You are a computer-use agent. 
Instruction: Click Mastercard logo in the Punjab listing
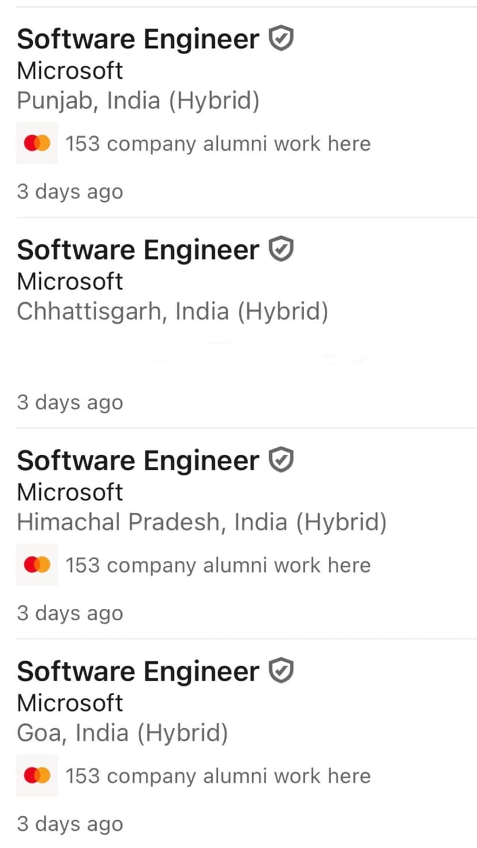click(37, 144)
